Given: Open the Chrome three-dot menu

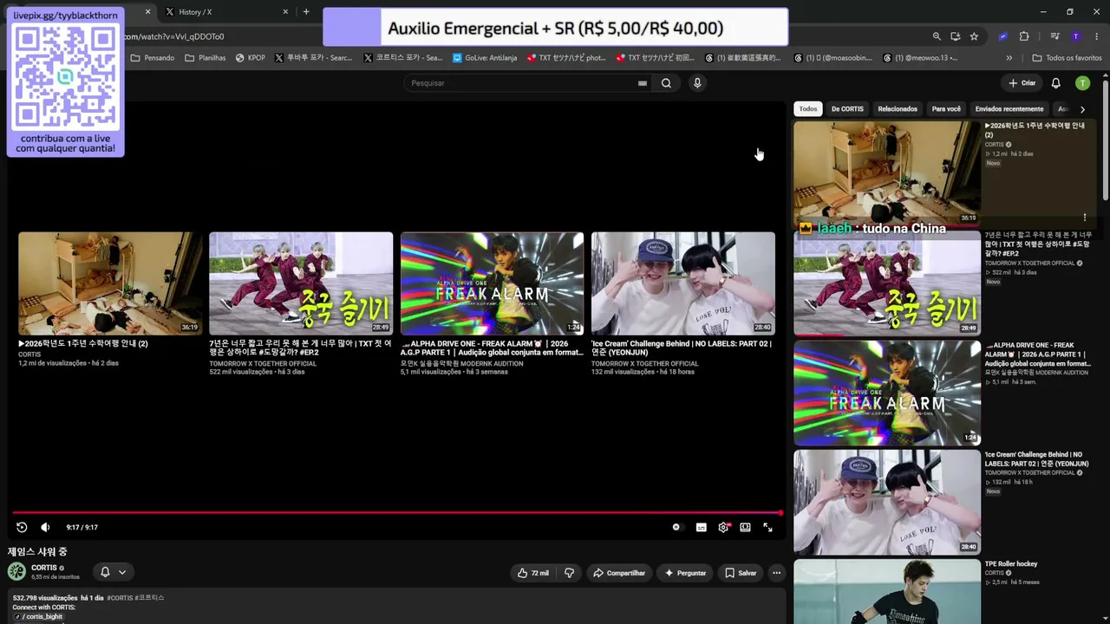Looking at the screenshot, I should 1095,36.
